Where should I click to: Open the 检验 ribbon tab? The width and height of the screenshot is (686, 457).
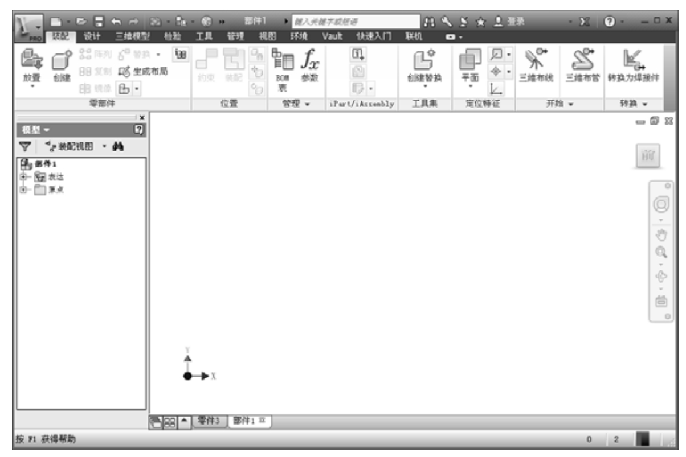(172, 36)
